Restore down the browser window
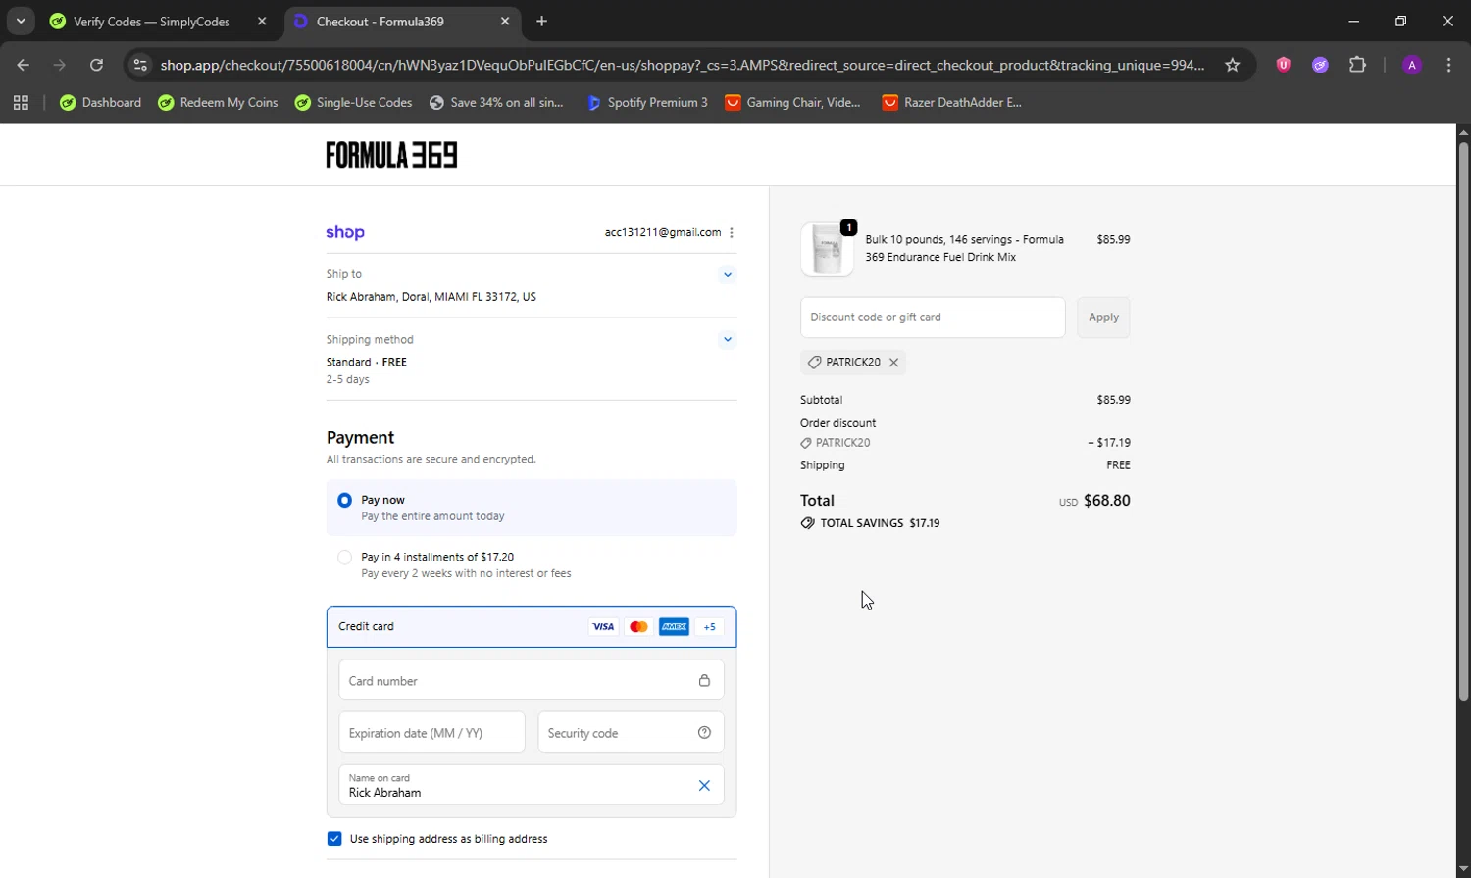The height and width of the screenshot is (878, 1471). pos(1400,21)
